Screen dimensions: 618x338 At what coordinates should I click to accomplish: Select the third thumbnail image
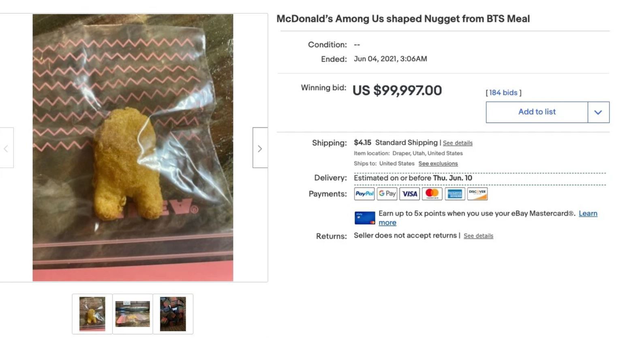pyautogui.click(x=173, y=314)
